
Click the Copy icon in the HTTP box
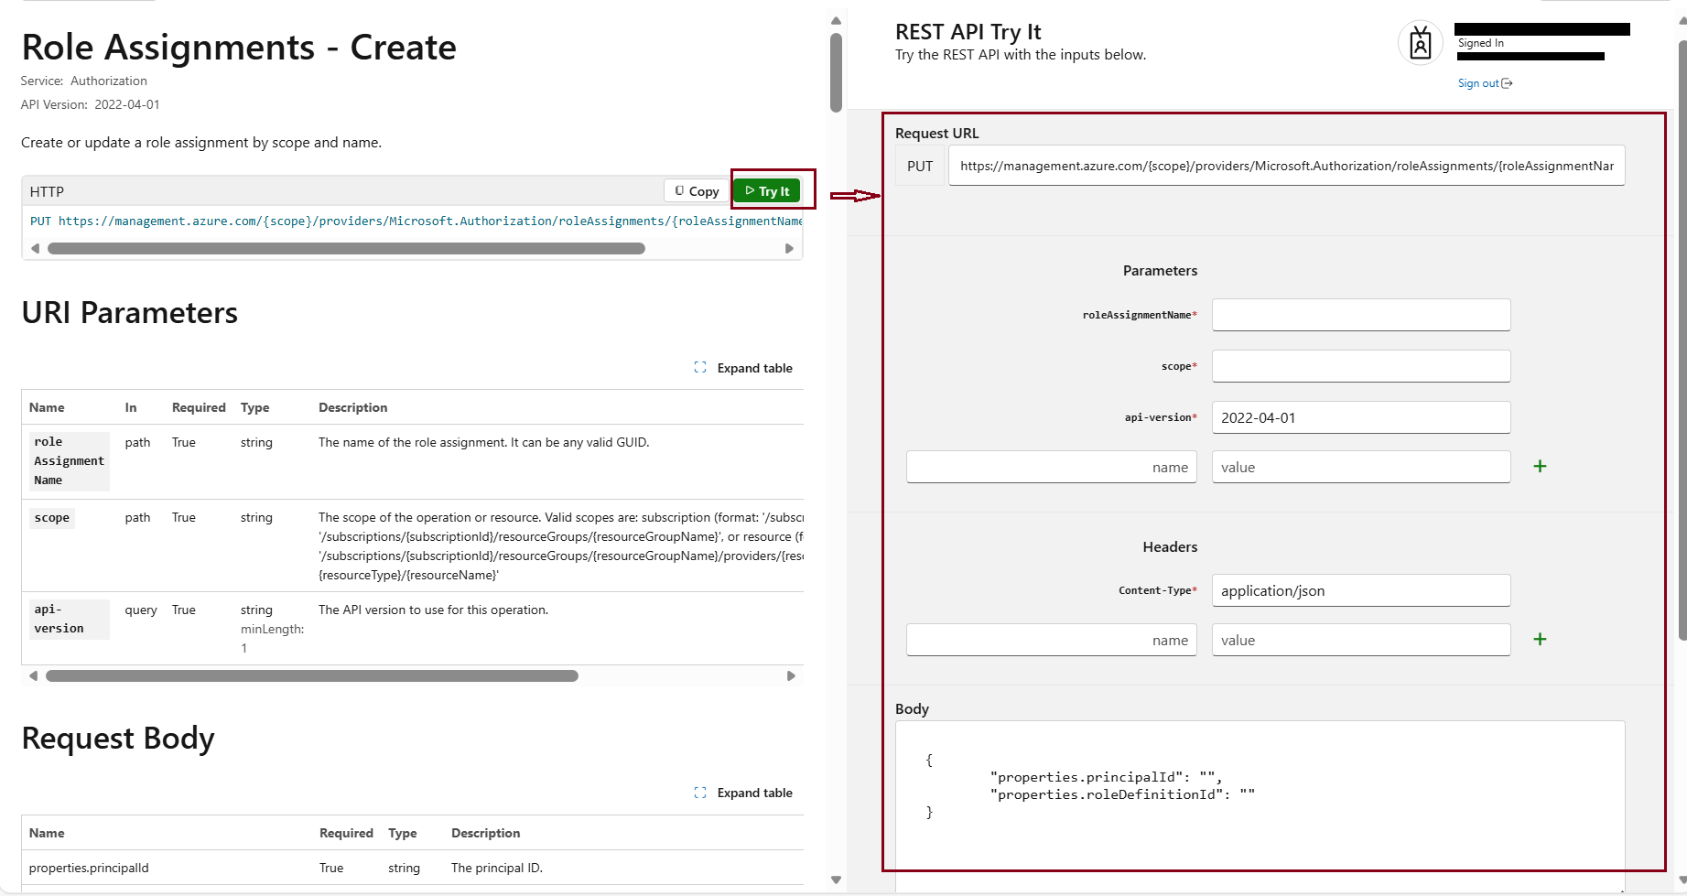(x=679, y=190)
